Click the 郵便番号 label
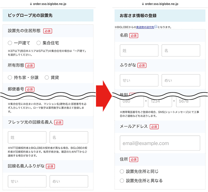 (x=16, y=89)
